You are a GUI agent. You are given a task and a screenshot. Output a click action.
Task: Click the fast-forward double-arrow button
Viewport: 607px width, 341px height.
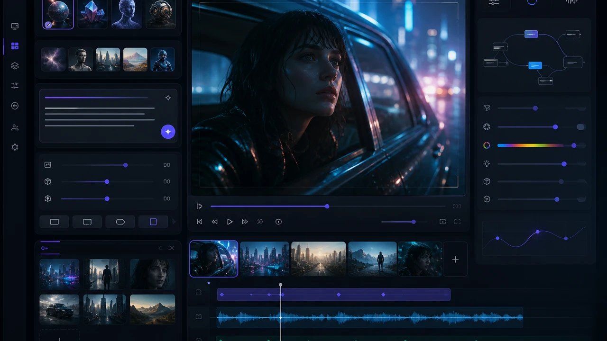point(245,222)
